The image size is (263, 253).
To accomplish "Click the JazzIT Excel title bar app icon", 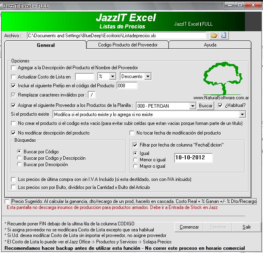I will [x=1, y=6].
